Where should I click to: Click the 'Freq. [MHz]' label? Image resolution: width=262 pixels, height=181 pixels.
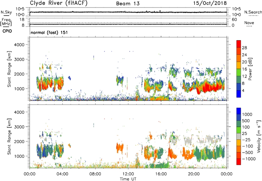(6, 22)
